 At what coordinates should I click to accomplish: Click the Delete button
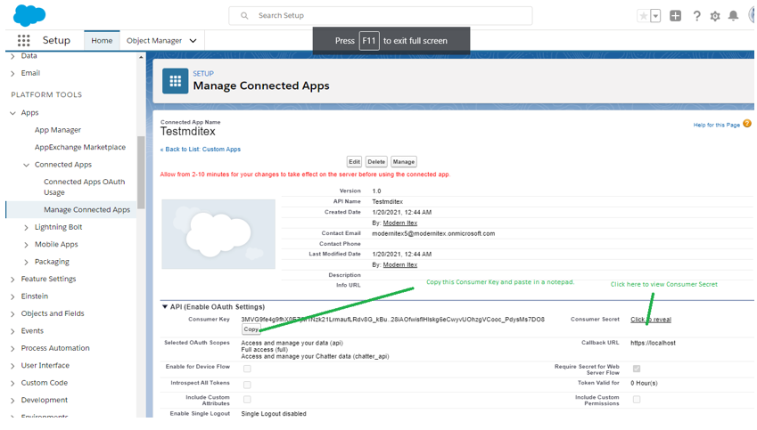376,162
